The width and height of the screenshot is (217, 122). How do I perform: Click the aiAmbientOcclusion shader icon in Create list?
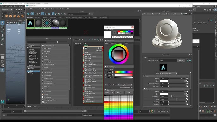(43, 46)
